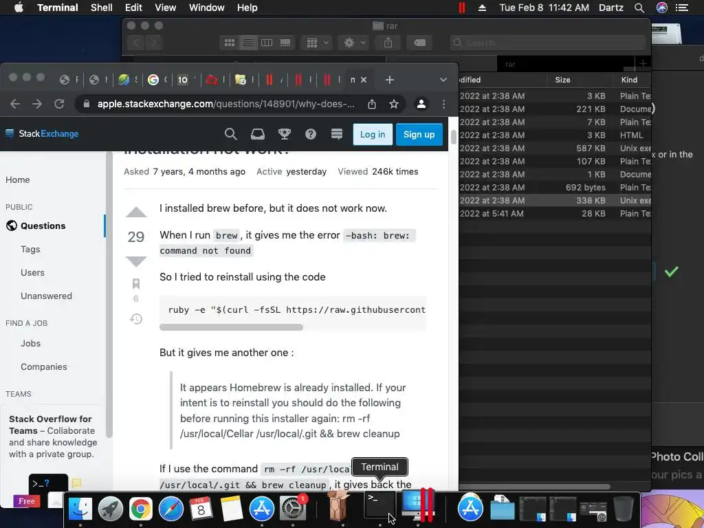
Task: Open the Finder group-by dropdown
Action: click(317, 43)
